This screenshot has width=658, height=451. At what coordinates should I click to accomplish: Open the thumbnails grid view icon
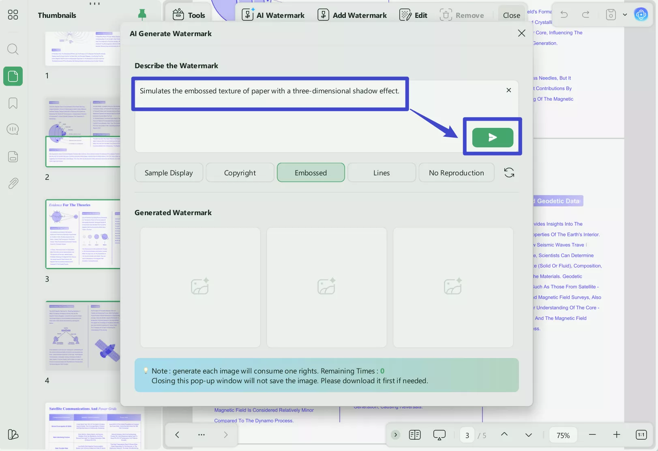pyautogui.click(x=13, y=15)
